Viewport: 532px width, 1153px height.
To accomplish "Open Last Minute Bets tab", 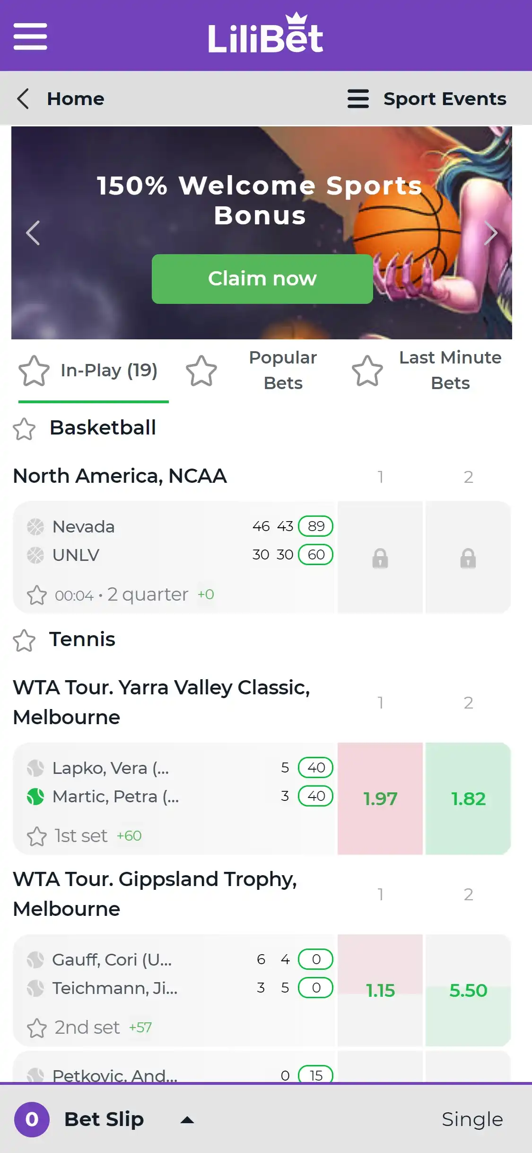I will tap(450, 370).
